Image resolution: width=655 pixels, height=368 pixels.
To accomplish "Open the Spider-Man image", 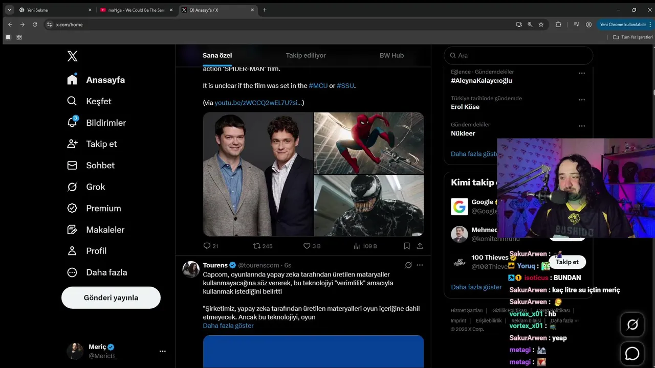I will tap(369, 143).
